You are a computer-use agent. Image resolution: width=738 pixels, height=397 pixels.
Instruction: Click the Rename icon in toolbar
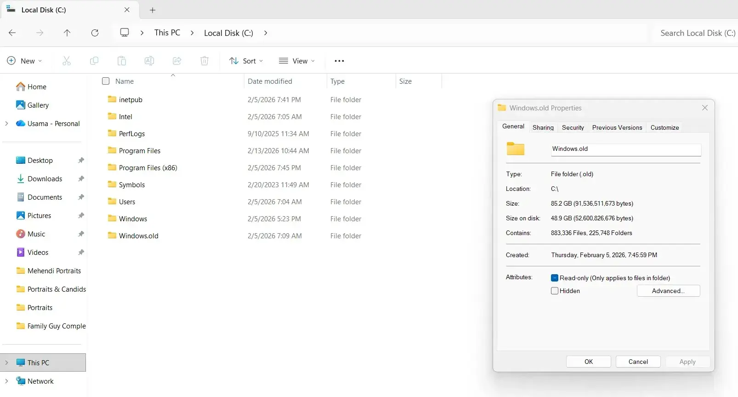[x=149, y=61]
